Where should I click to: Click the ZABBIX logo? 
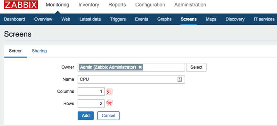coord(21,5)
